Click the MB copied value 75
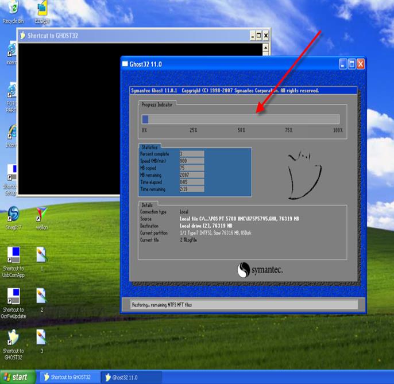The width and height of the screenshot is (394, 384). pos(192,168)
